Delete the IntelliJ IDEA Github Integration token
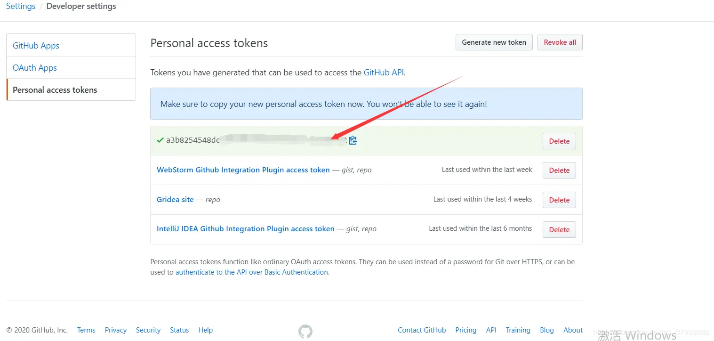Viewport: 714px width, 341px height. click(559, 229)
